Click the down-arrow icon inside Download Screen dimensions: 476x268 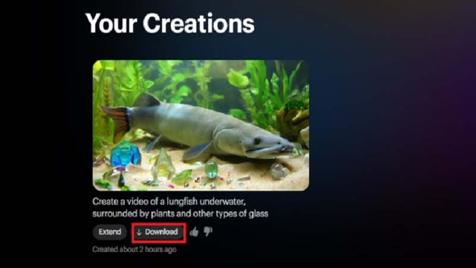coord(139,232)
